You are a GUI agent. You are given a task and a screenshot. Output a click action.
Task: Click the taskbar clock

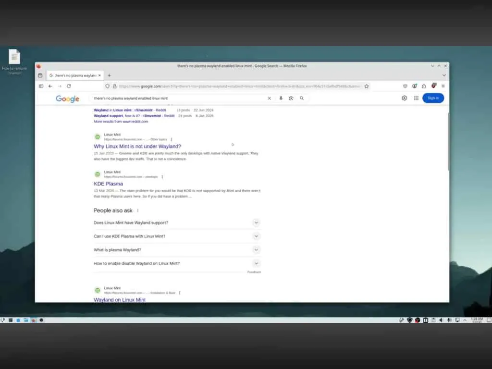pos(477,320)
